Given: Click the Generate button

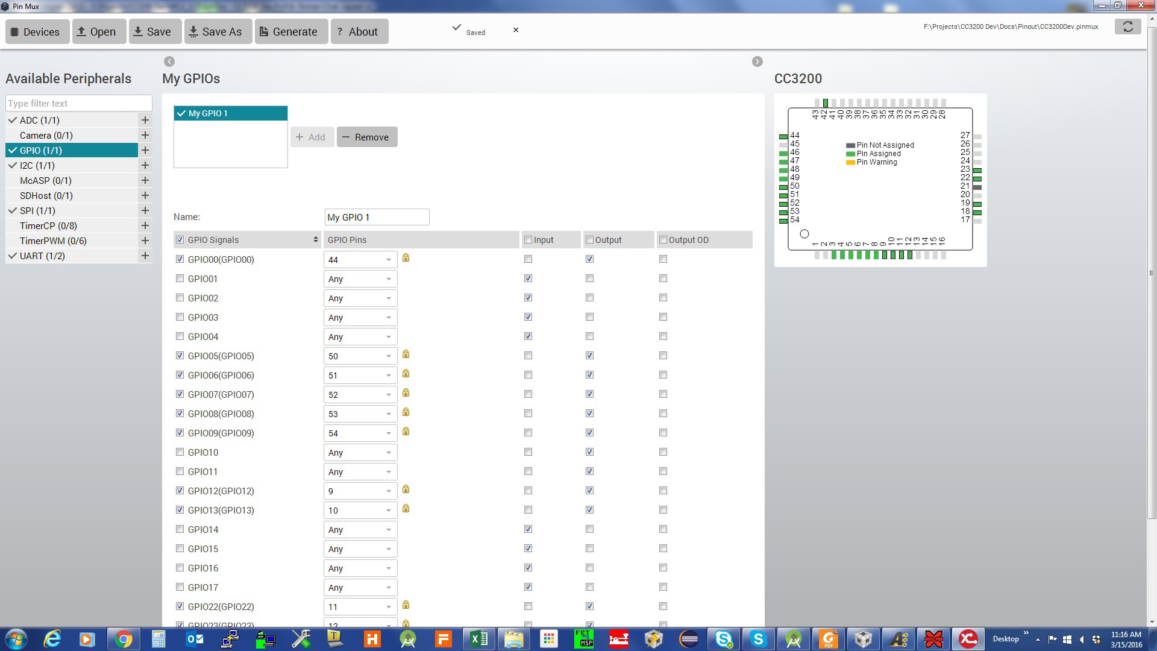Looking at the screenshot, I should click(292, 31).
